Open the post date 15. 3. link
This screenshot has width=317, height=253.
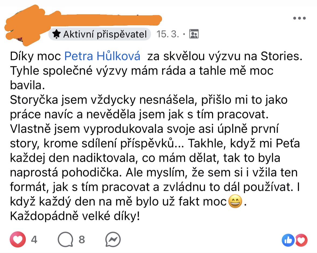pyautogui.click(x=168, y=34)
